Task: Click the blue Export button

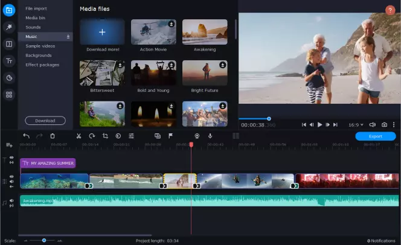Action: 376,136
